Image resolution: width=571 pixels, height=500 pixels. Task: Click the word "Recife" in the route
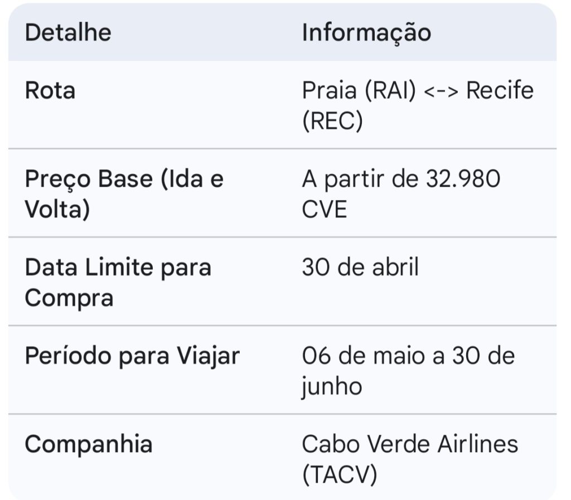point(500,91)
